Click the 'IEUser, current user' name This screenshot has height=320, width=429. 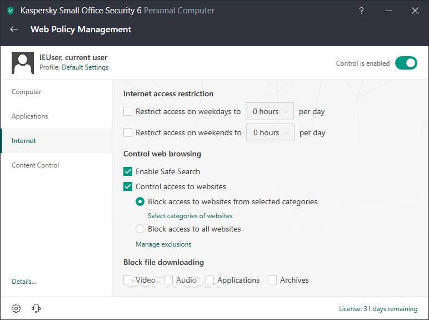(73, 57)
